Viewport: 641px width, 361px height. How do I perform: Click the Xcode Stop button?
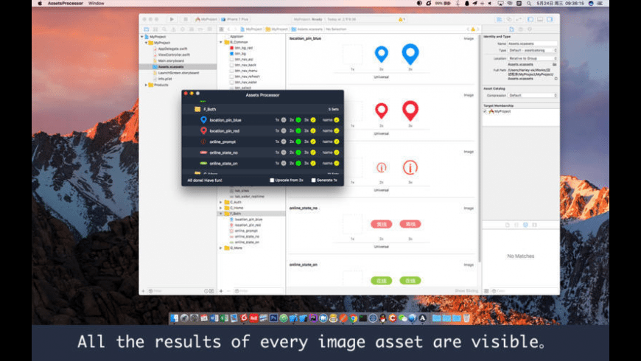[185, 19]
